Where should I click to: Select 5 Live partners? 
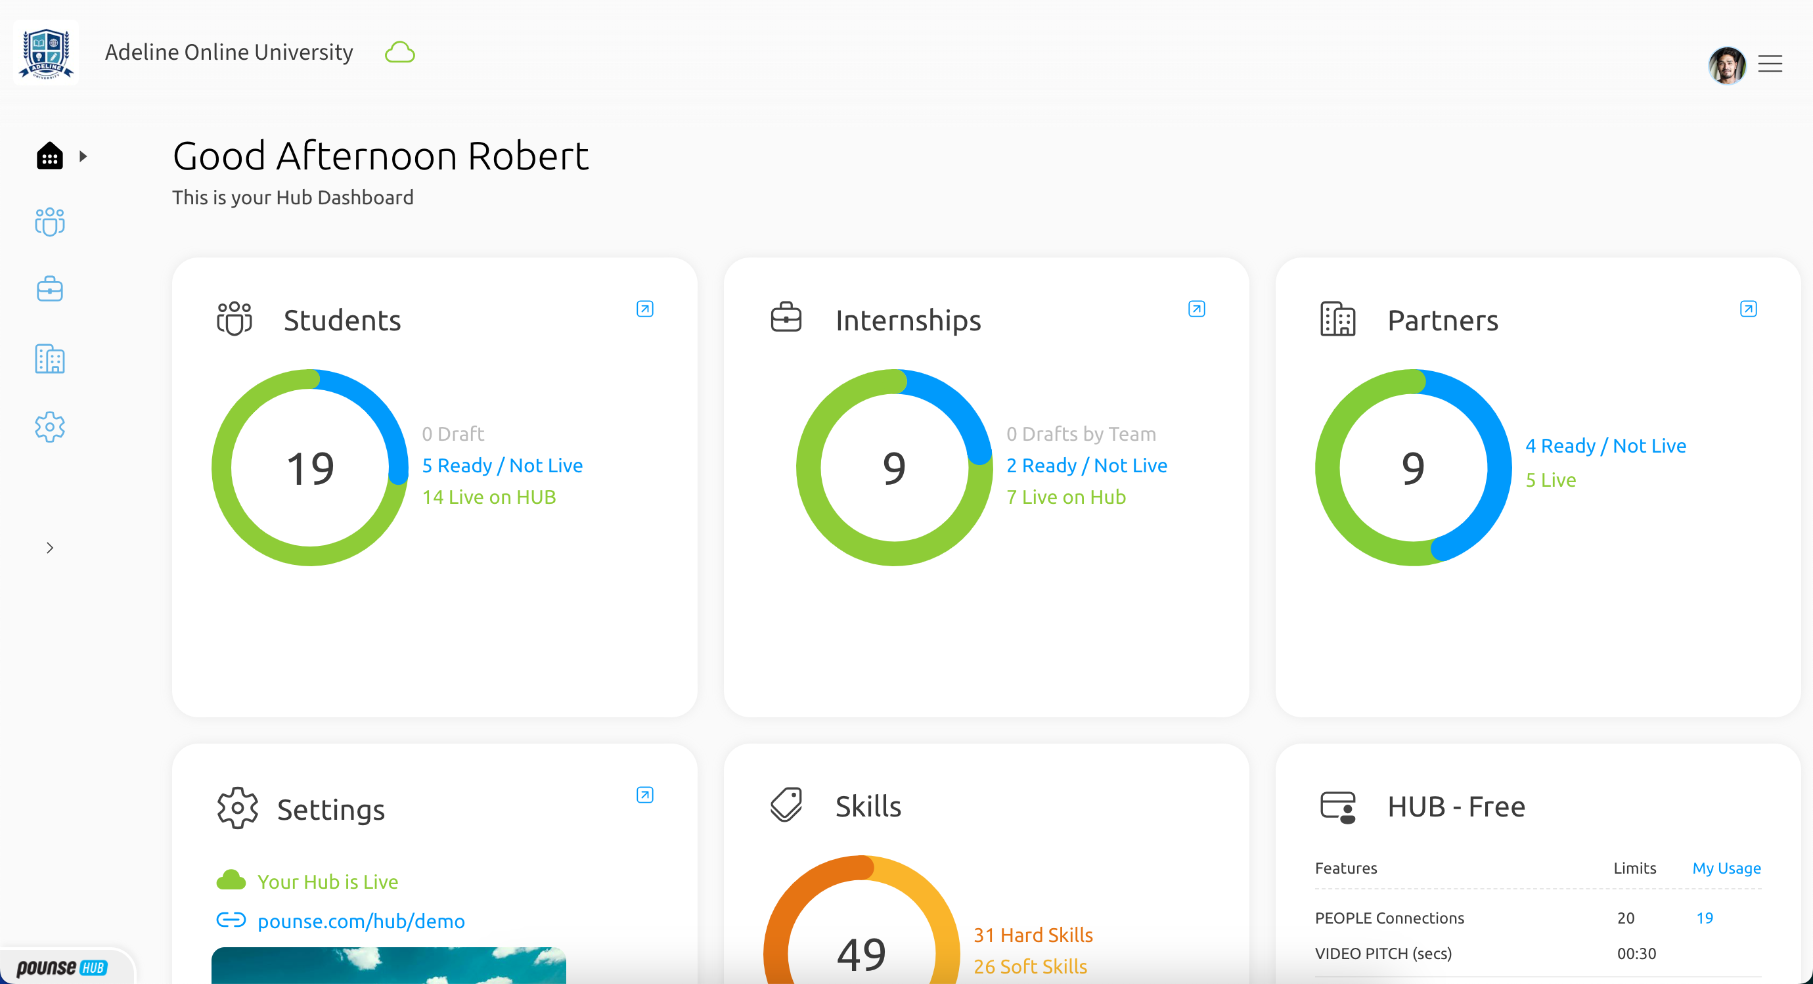(x=1550, y=480)
